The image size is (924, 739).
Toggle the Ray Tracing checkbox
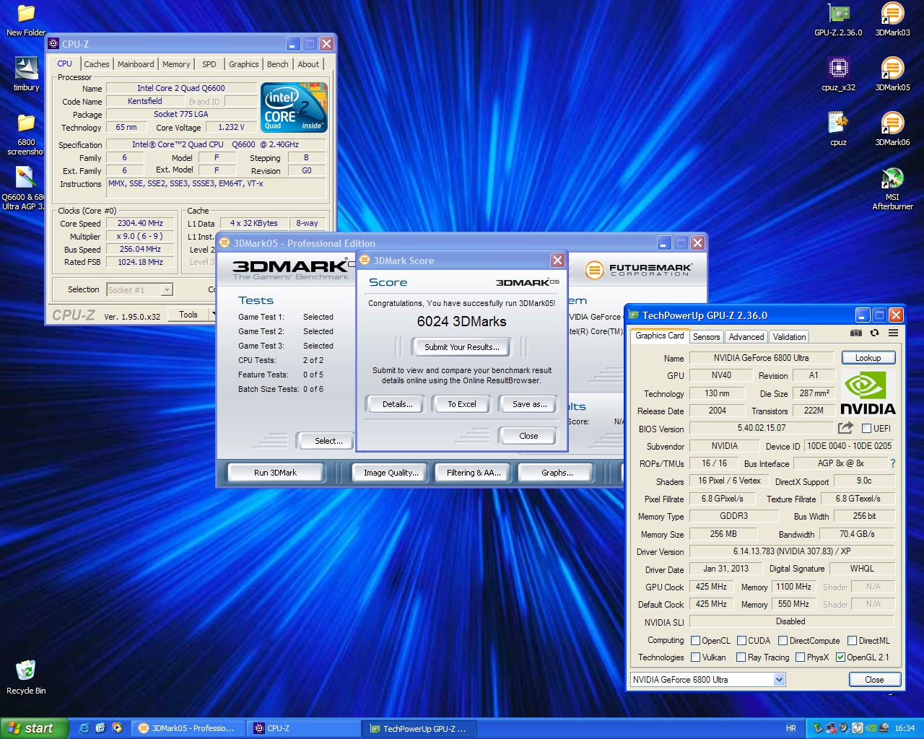[741, 657]
